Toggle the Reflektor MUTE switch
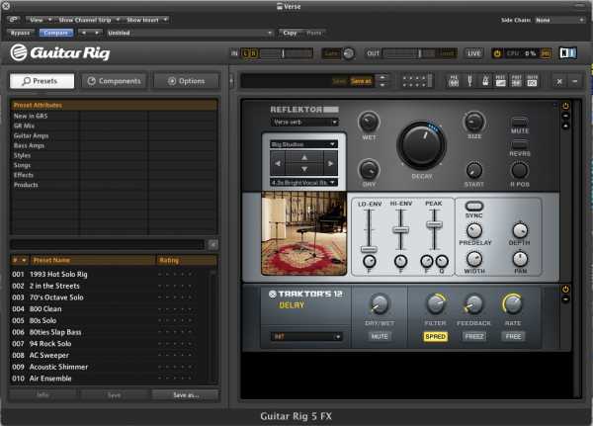593x426 pixels. (x=519, y=122)
